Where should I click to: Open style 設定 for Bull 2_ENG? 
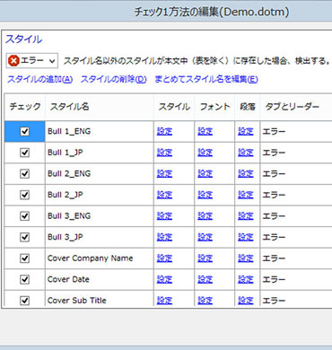click(164, 174)
